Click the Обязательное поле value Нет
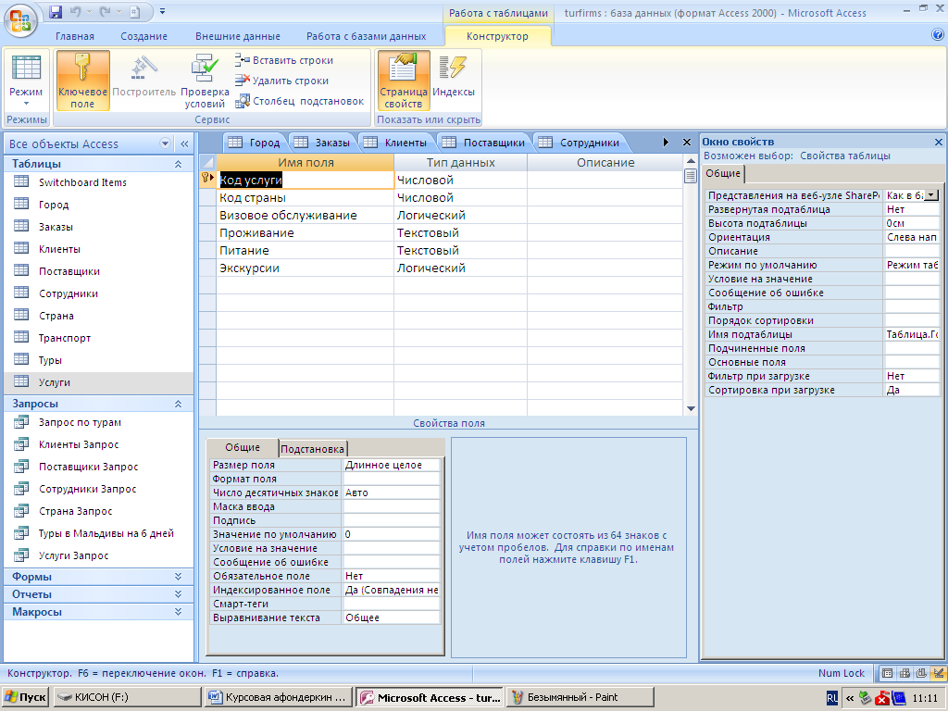The image size is (948, 711). coord(392,576)
